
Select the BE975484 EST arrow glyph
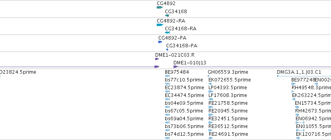click(167, 76)
